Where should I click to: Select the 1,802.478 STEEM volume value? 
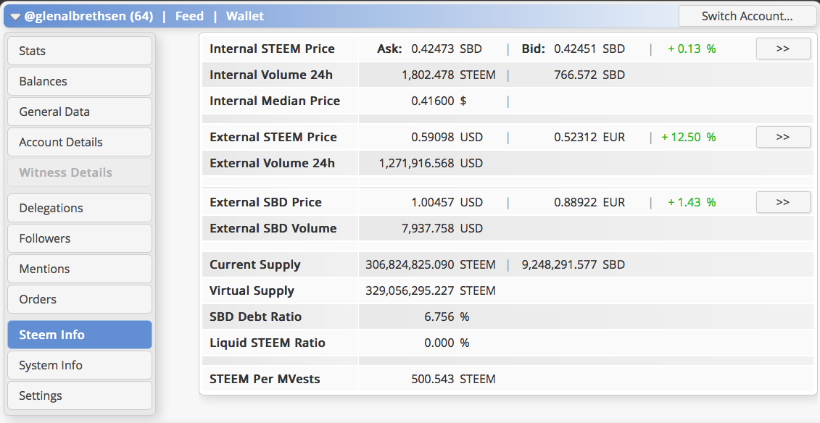[448, 75]
